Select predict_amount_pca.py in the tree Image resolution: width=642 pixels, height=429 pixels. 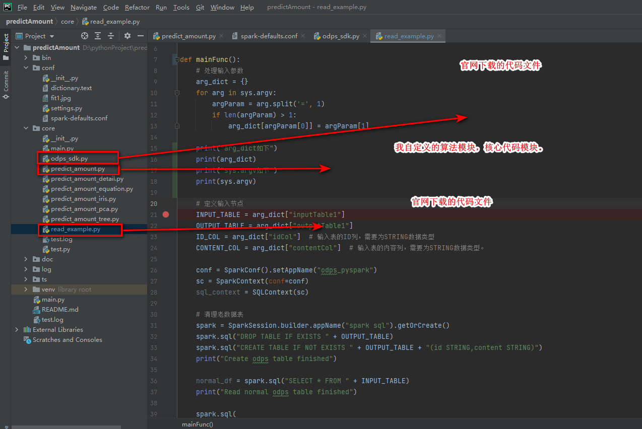(84, 209)
